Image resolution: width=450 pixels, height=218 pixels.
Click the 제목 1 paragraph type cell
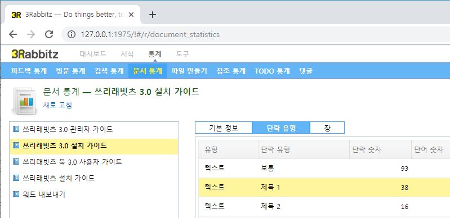pyautogui.click(x=304, y=187)
